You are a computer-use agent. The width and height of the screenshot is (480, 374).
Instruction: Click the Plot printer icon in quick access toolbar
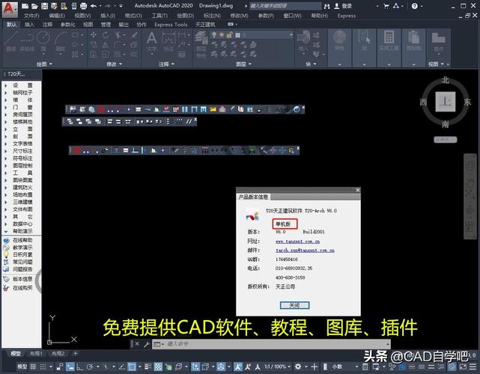(x=83, y=6)
